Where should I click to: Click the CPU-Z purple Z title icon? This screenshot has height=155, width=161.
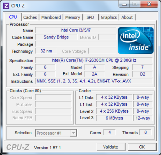(x=6, y=6)
